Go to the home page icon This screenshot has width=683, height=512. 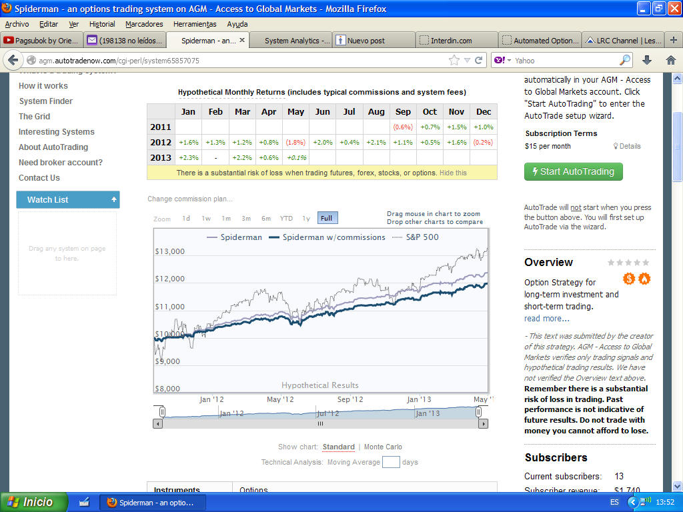click(671, 60)
